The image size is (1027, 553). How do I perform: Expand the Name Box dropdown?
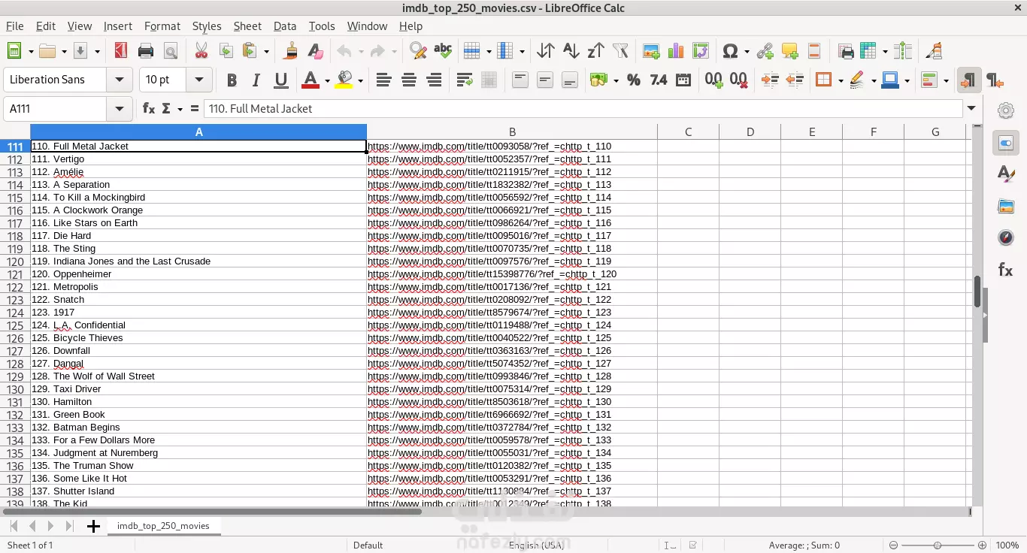tap(119, 109)
